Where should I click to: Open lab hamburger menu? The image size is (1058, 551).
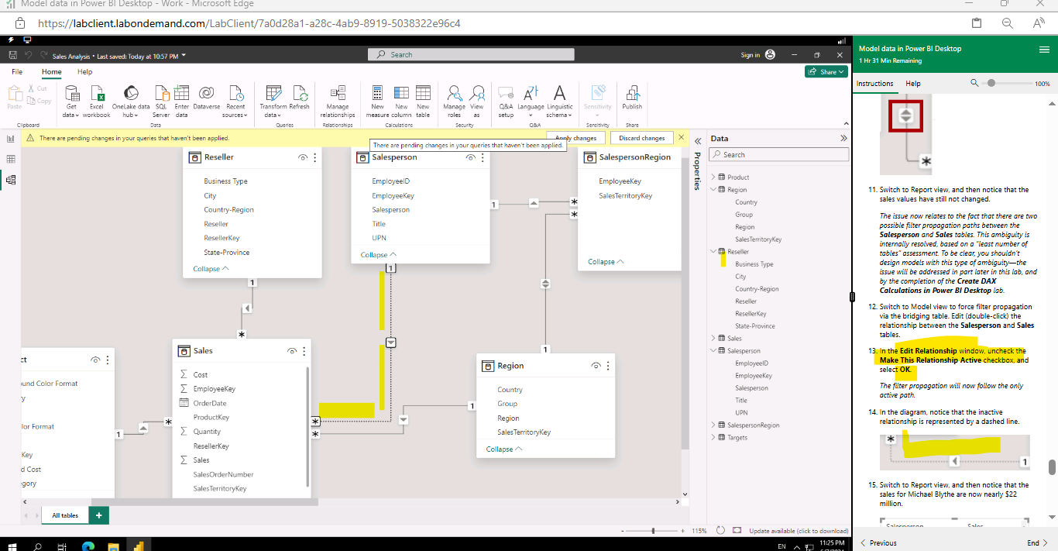pyautogui.click(x=1043, y=49)
